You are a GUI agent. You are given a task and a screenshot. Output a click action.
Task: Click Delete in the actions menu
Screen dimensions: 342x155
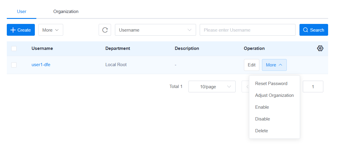click(x=261, y=131)
